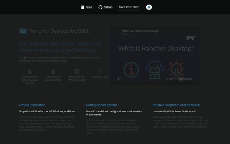
Task: Play the What is Rancher Desktop video thumbnail
Action: [156, 56]
